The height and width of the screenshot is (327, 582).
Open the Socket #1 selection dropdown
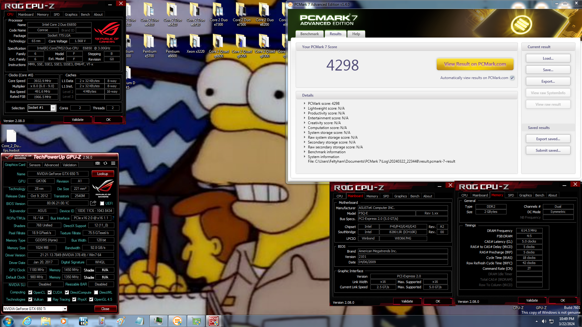(53, 108)
